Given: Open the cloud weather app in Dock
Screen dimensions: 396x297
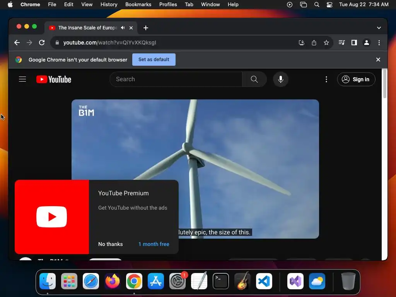Looking at the screenshot, I should pyautogui.click(x=317, y=281).
